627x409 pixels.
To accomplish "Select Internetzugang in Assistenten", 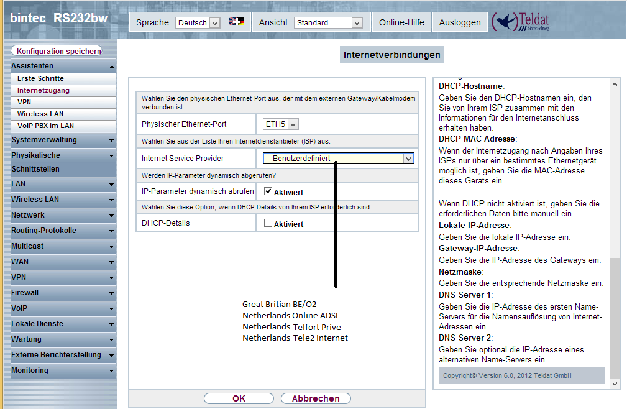I will click(x=63, y=90).
